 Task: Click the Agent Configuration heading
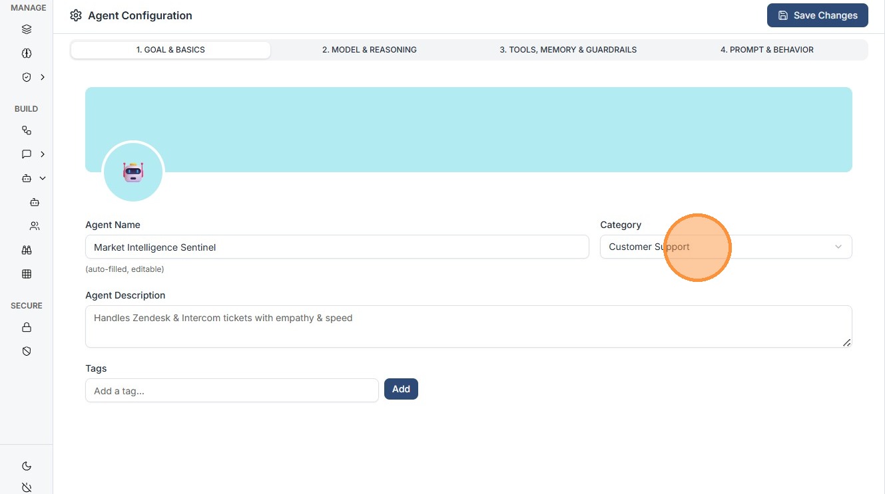click(140, 15)
